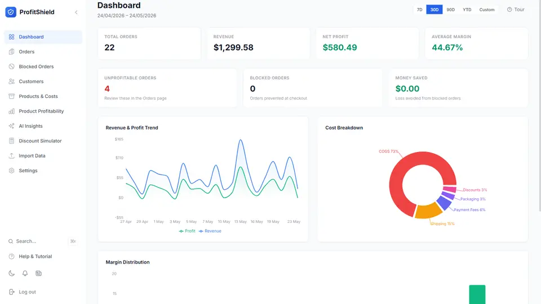
Task: Toggle the Profit series legend
Action: [x=187, y=231]
